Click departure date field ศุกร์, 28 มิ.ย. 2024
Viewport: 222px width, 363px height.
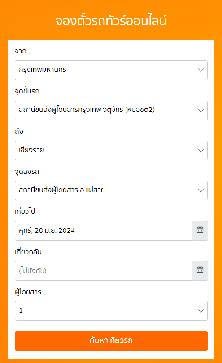(104, 231)
